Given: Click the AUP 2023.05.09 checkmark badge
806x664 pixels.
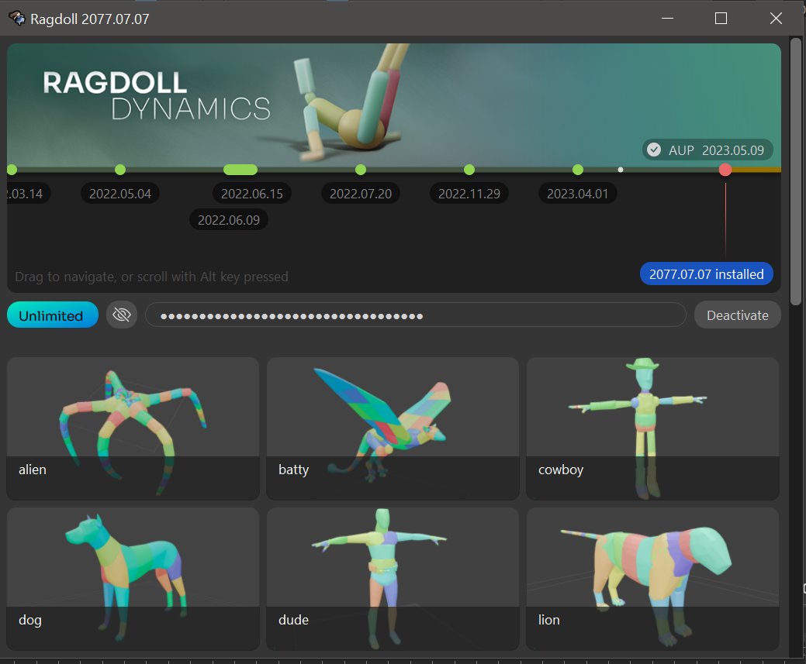Looking at the screenshot, I should click(x=707, y=150).
